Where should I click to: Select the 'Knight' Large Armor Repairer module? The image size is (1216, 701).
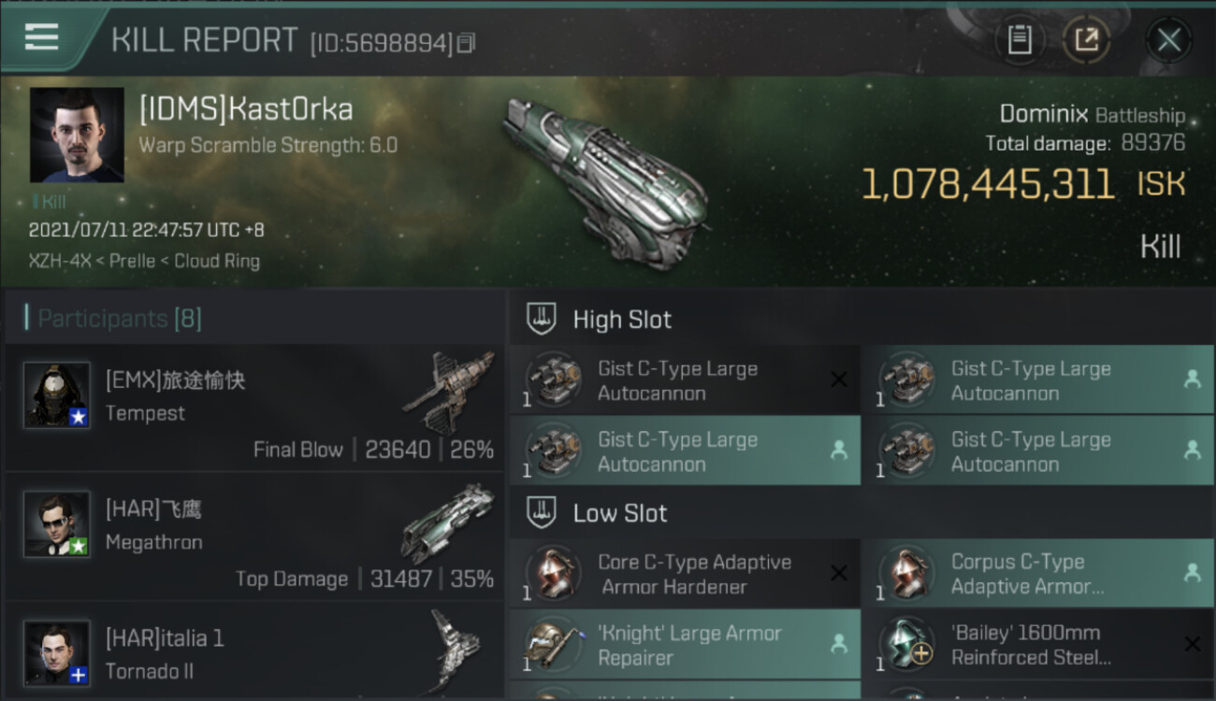point(688,645)
